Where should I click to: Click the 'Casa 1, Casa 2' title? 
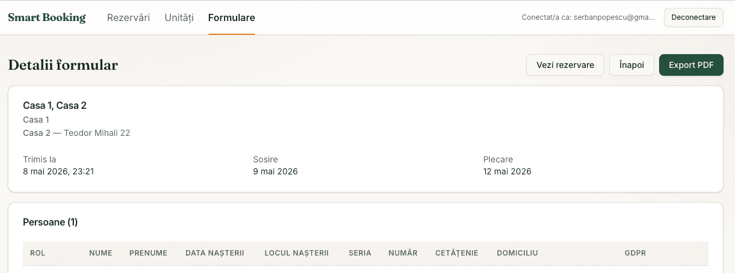[x=55, y=106]
